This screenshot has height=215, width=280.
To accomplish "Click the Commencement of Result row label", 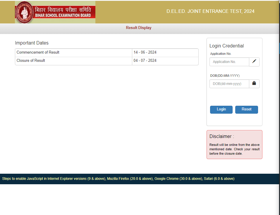I will point(38,52).
